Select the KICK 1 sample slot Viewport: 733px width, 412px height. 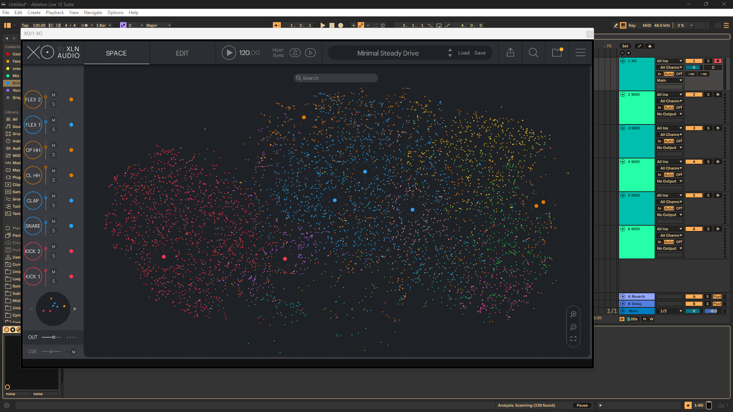33,276
